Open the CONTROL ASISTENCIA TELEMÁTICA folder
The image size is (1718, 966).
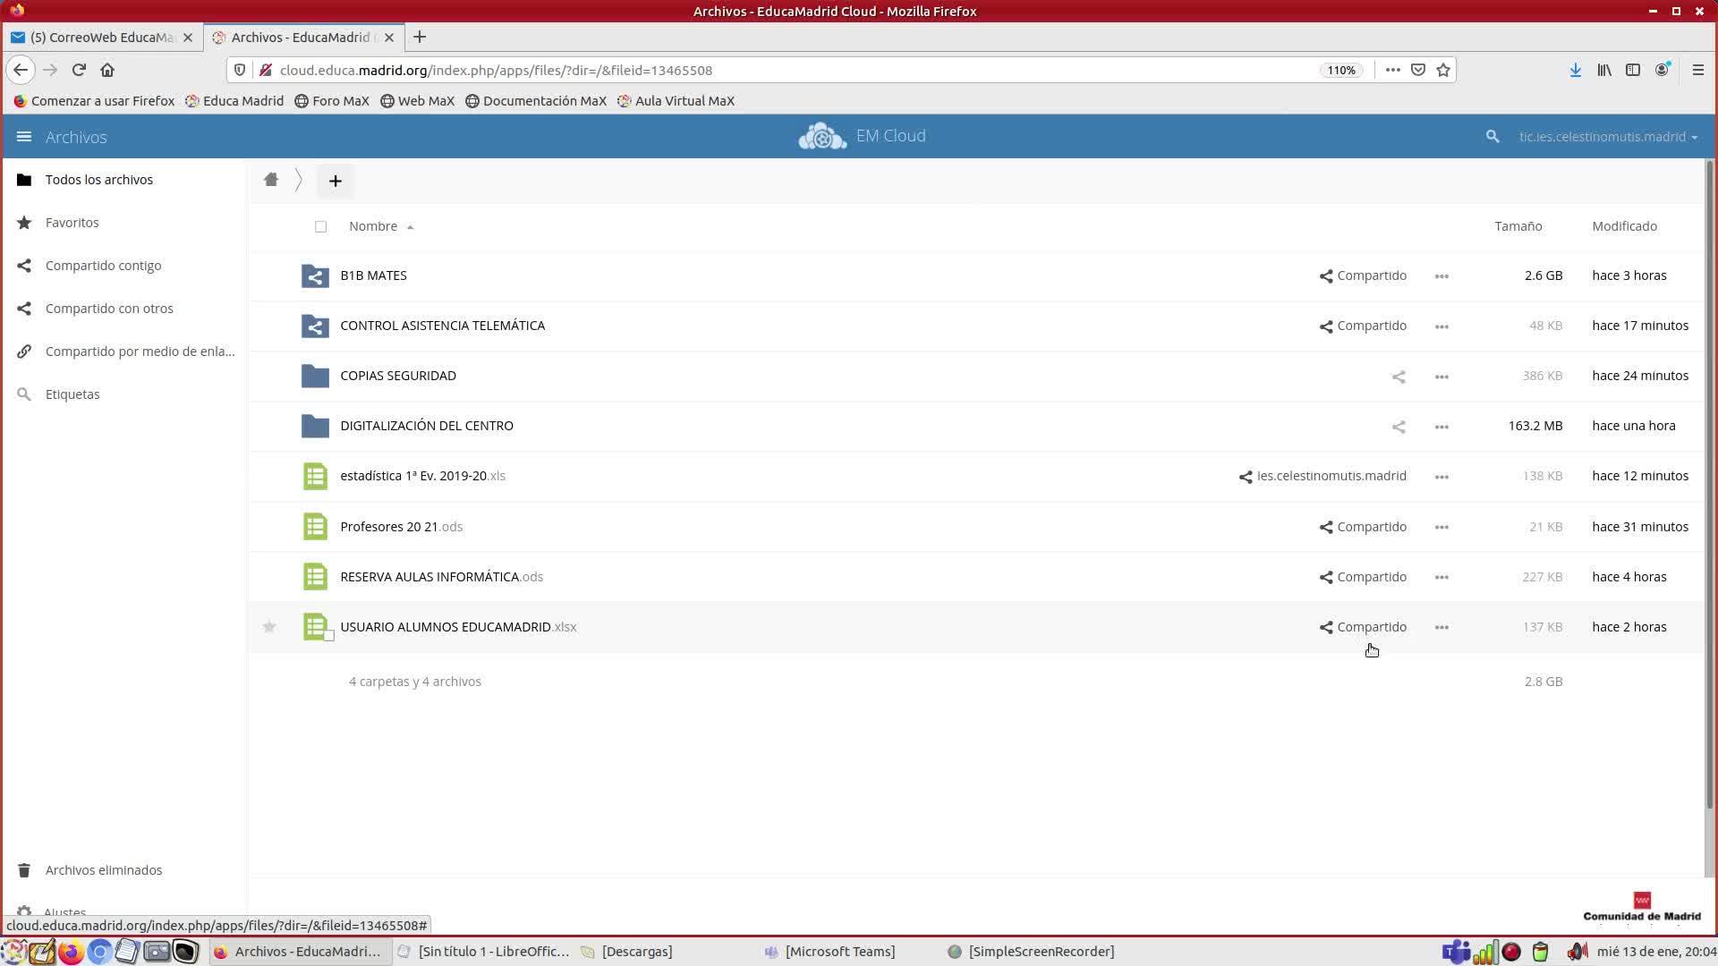pos(442,326)
